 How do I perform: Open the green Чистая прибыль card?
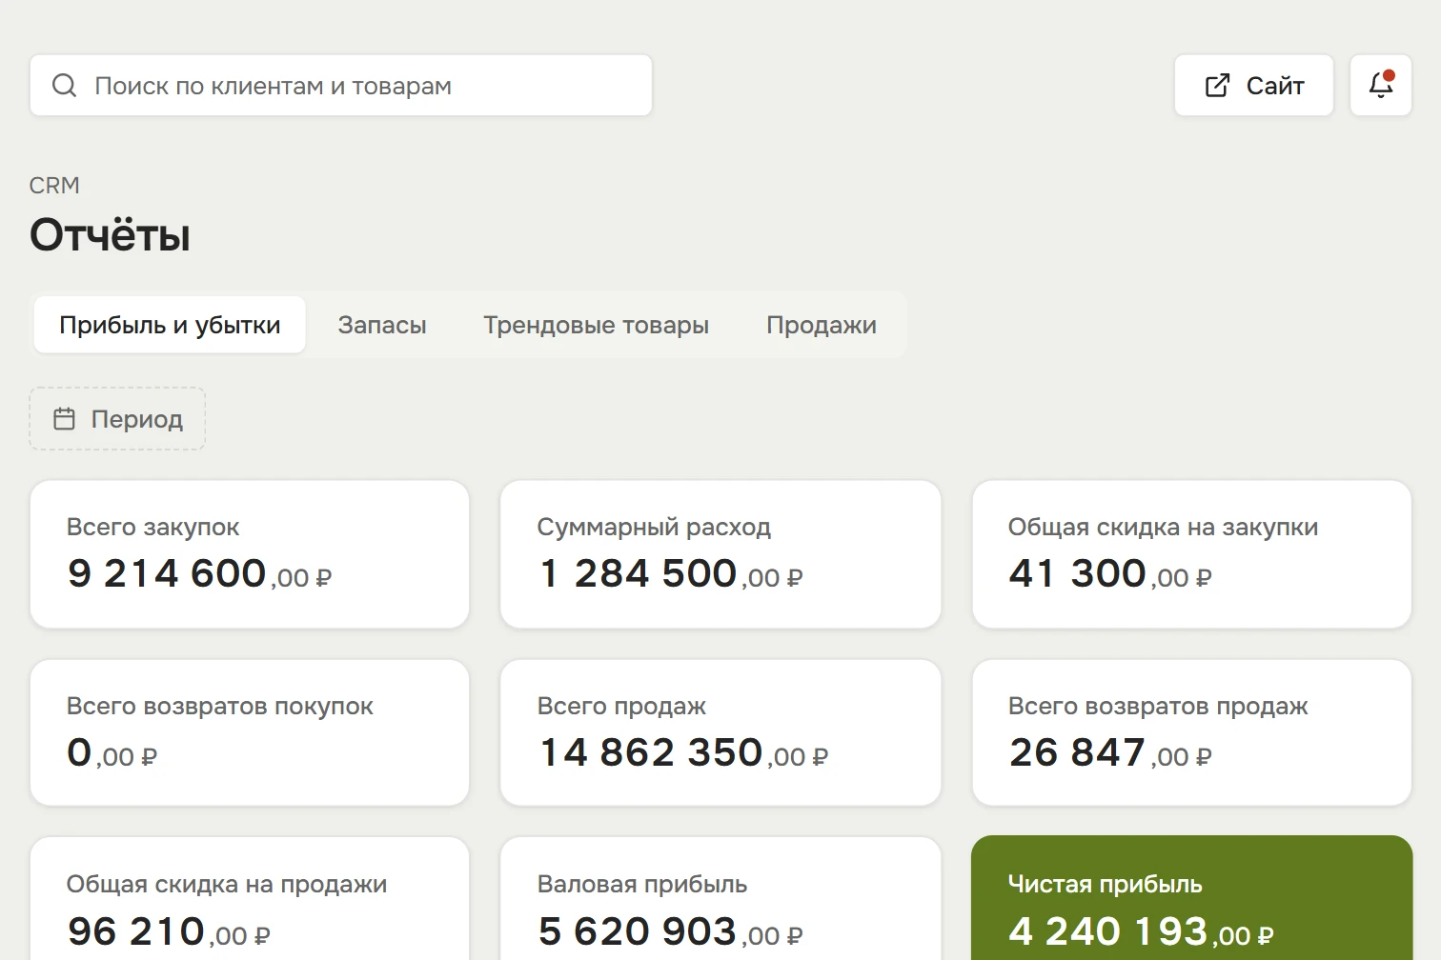click(1191, 899)
